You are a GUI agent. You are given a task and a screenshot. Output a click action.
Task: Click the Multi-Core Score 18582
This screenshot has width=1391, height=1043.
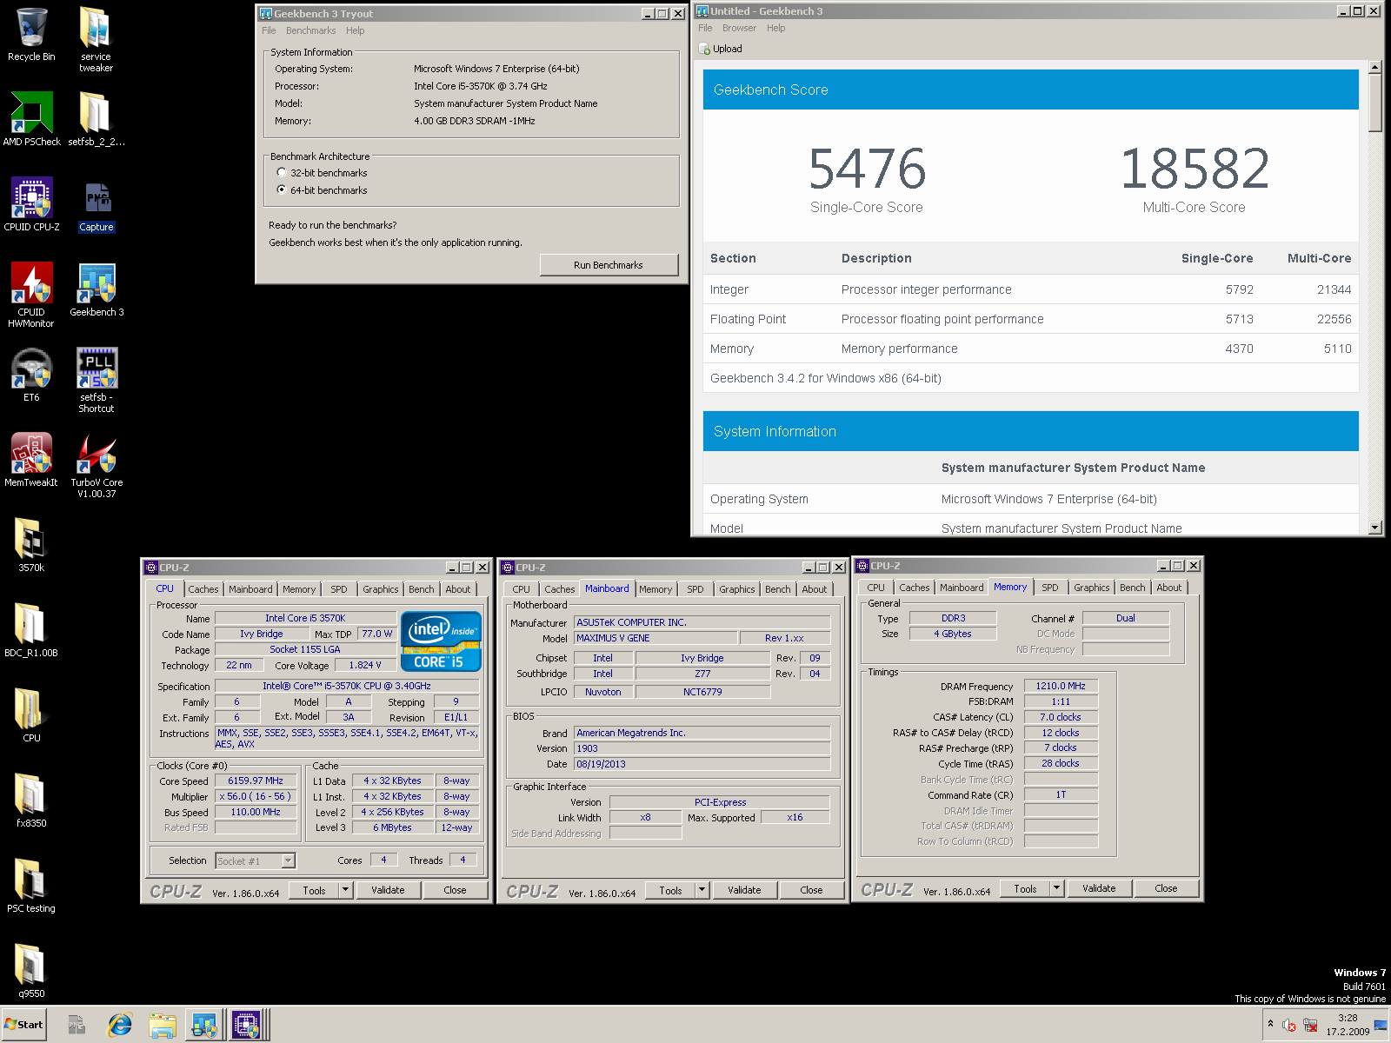[1195, 169]
